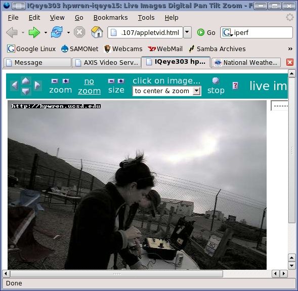Reload the page with the Refresh icon
298x291 pixels.
(x=57, y=32)
